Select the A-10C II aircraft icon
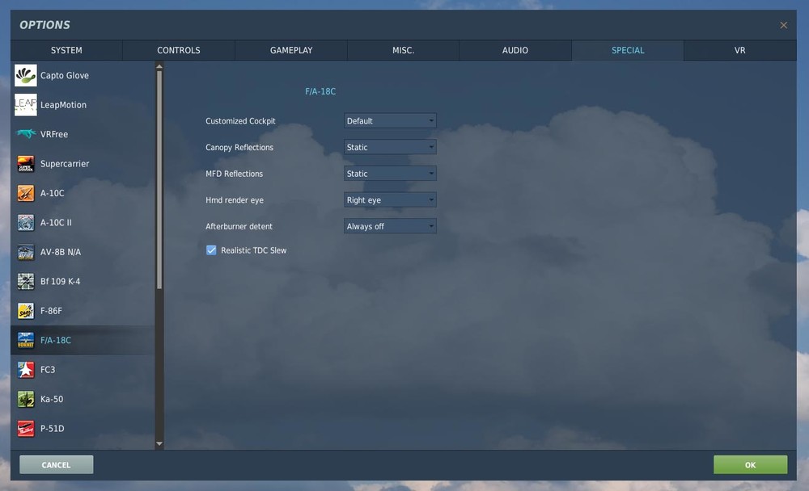 point(25,223)
